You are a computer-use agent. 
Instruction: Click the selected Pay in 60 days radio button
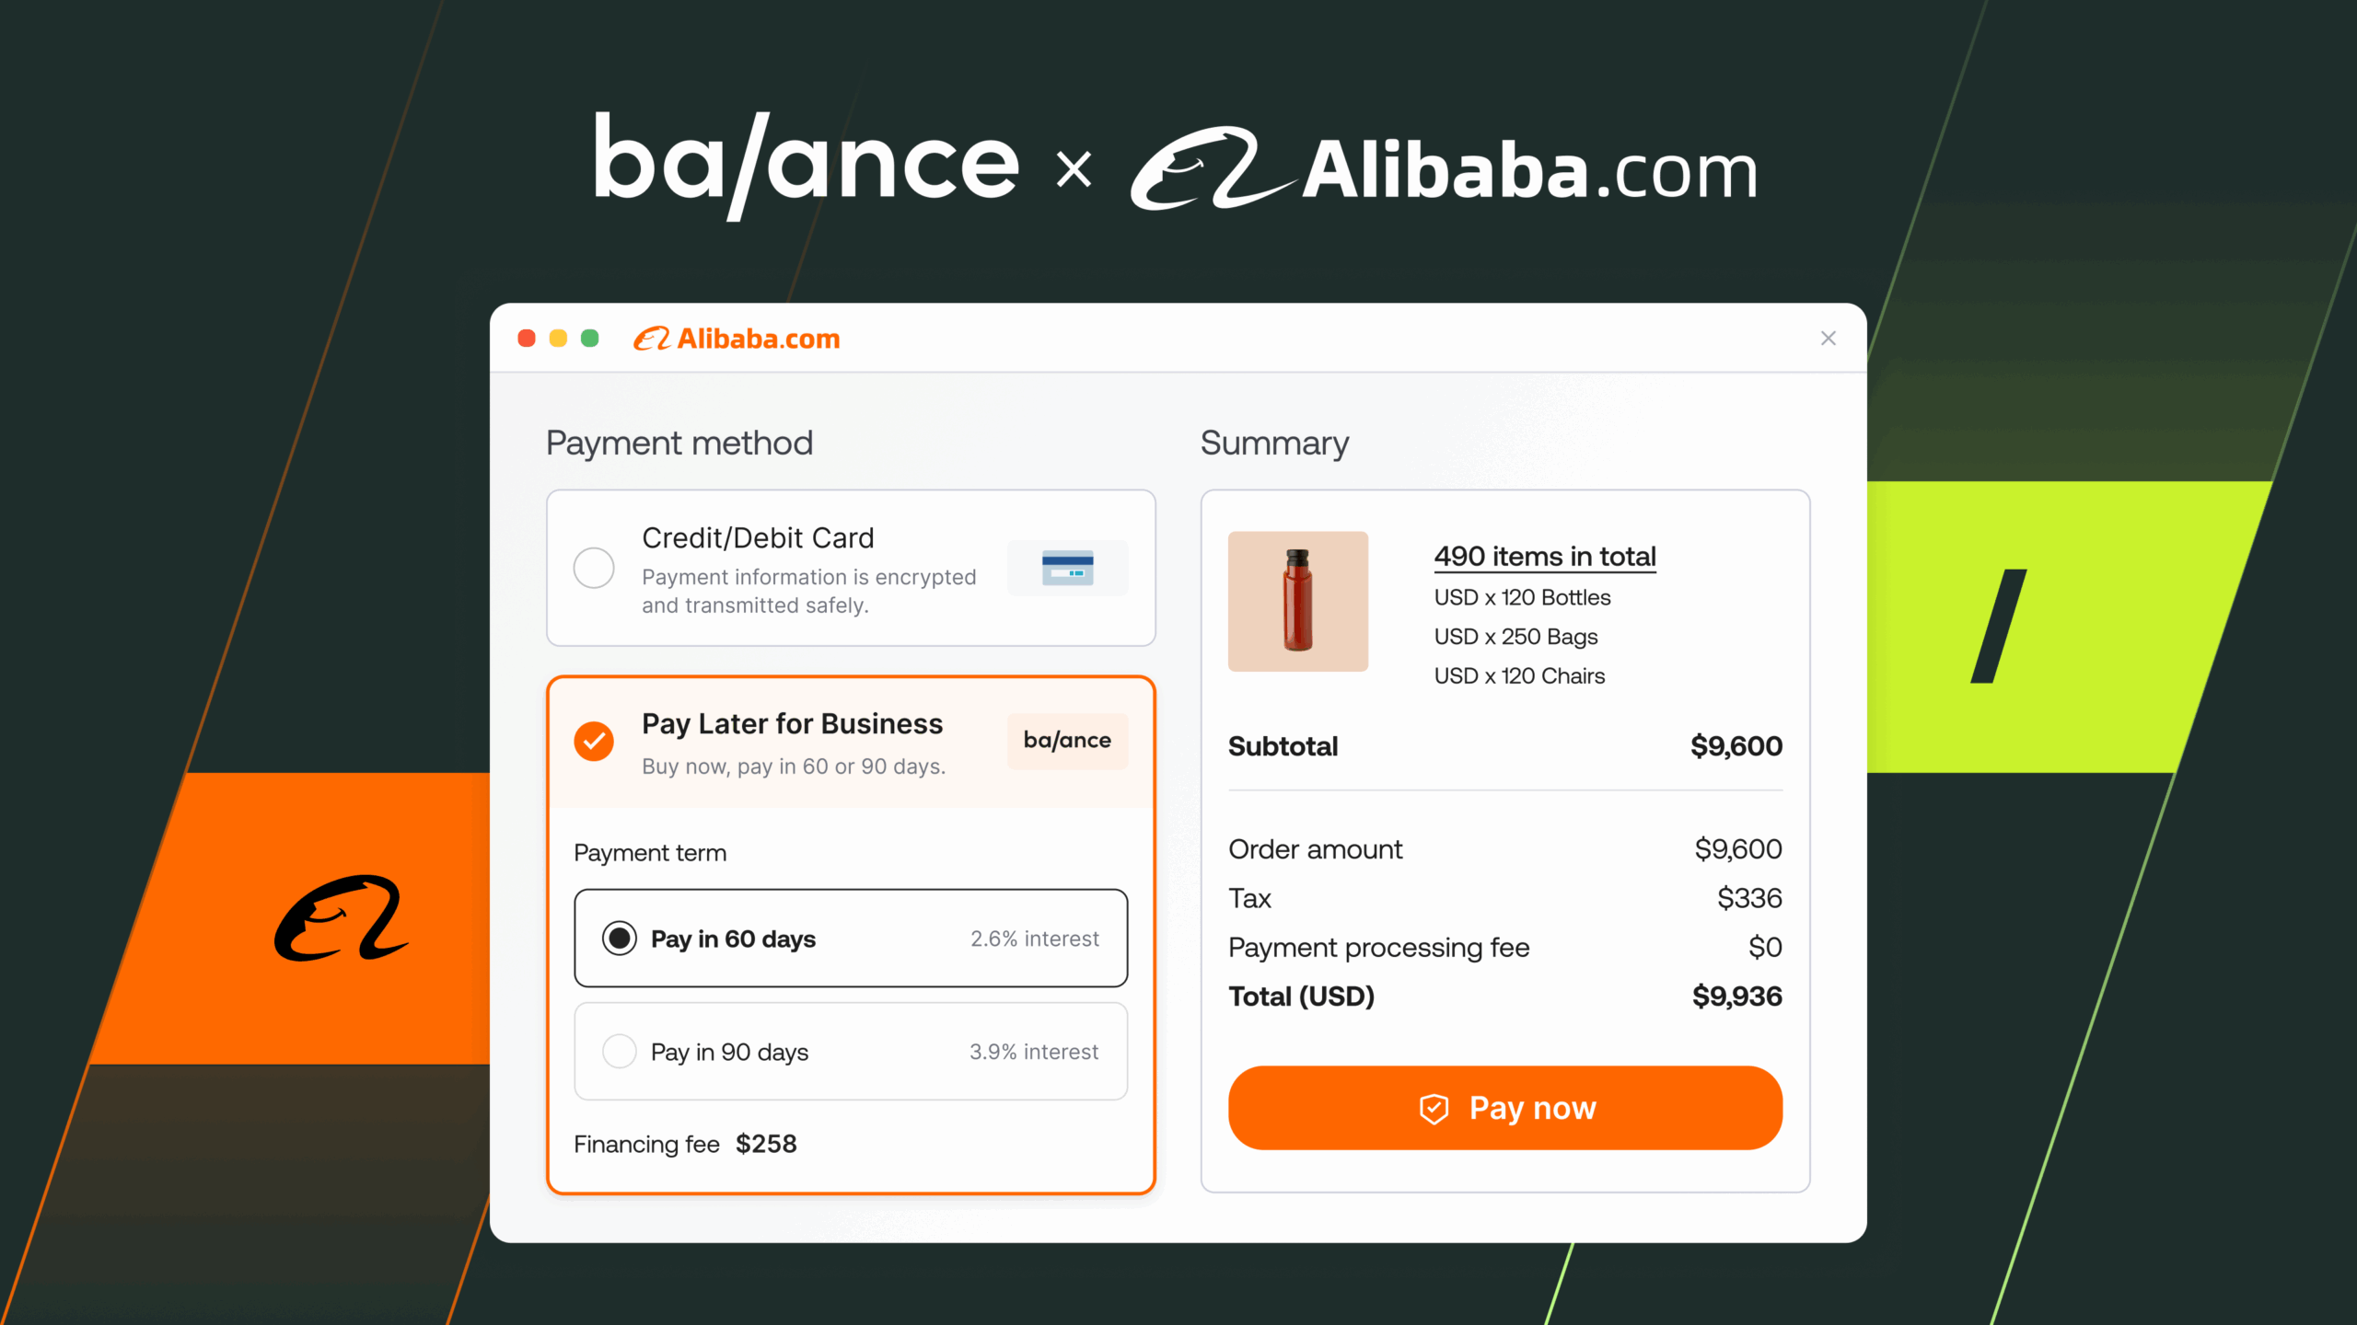621,939
